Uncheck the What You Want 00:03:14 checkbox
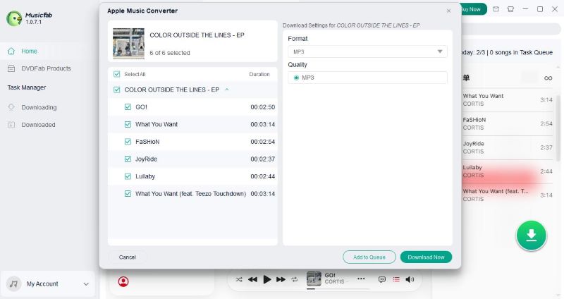The image size is (564, 299). pos(128,124)
